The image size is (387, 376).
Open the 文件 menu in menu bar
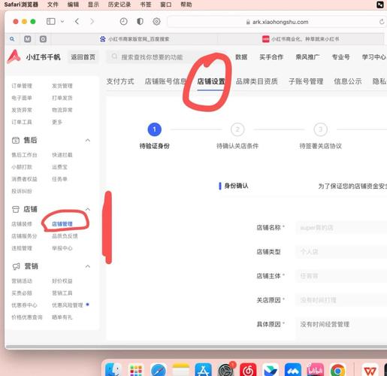click(53, 5)
